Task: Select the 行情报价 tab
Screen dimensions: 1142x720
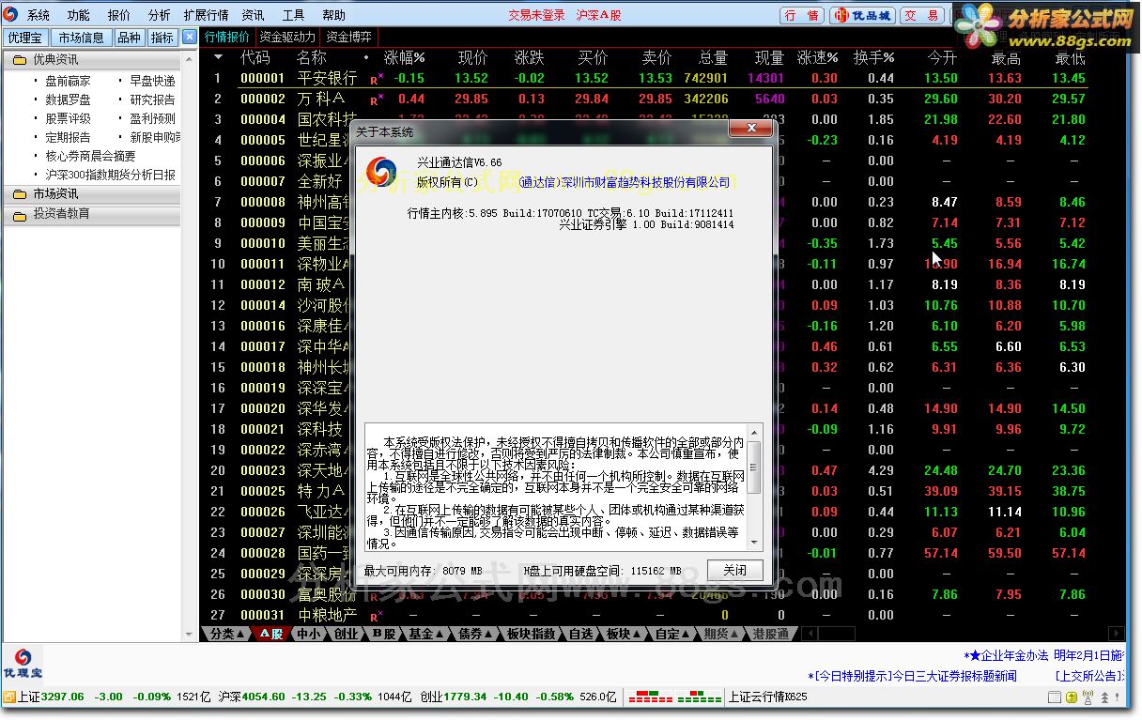Action: [227, 38]
